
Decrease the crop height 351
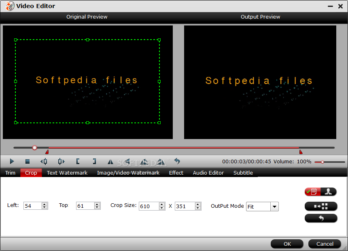click(x=198, y=208)
